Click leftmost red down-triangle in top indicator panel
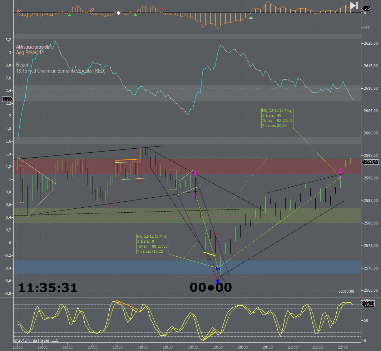 [19, 11]
